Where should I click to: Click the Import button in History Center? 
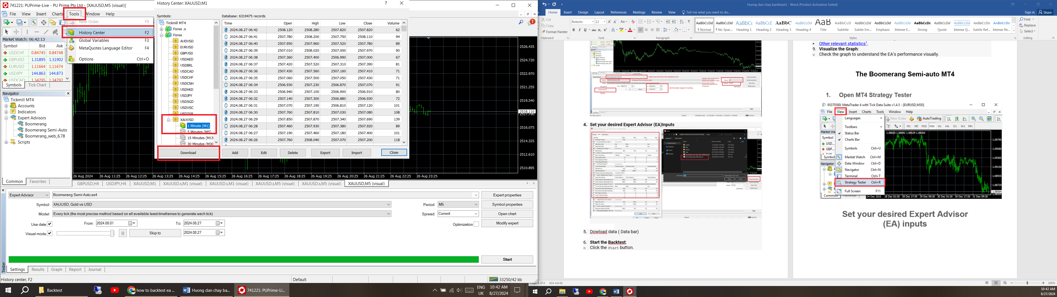point(356,153)
